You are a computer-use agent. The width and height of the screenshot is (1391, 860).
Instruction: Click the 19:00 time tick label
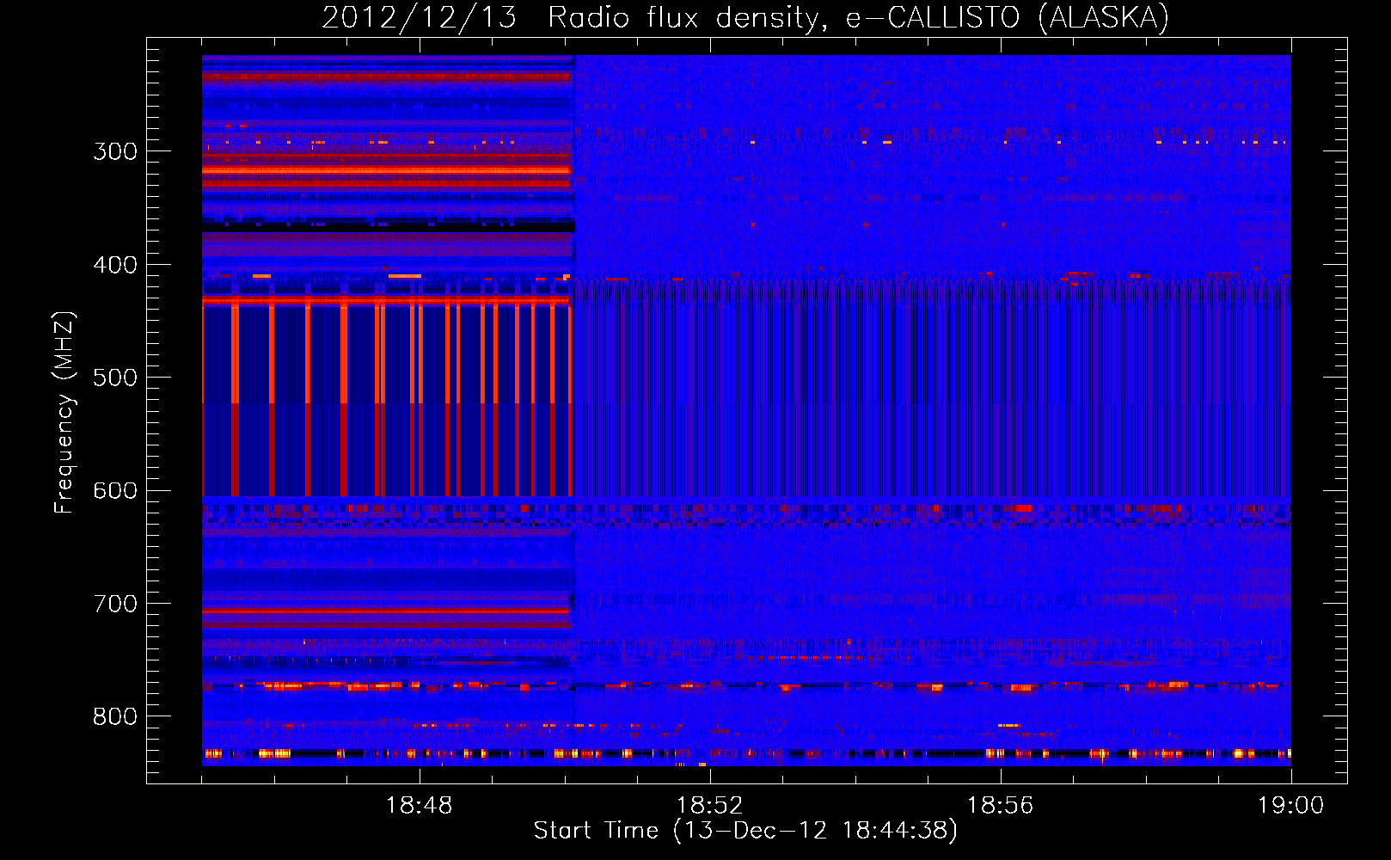point(1291,806)
